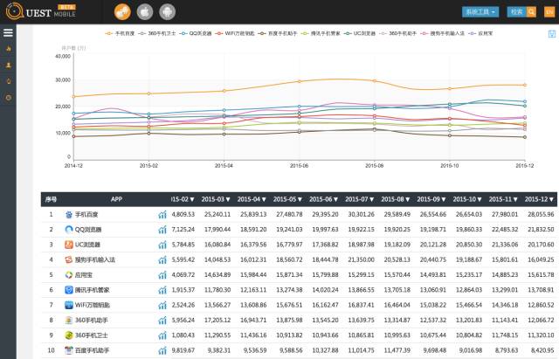Select the Android platform icon
The image size is (559, 359).
tap(167, 12)
